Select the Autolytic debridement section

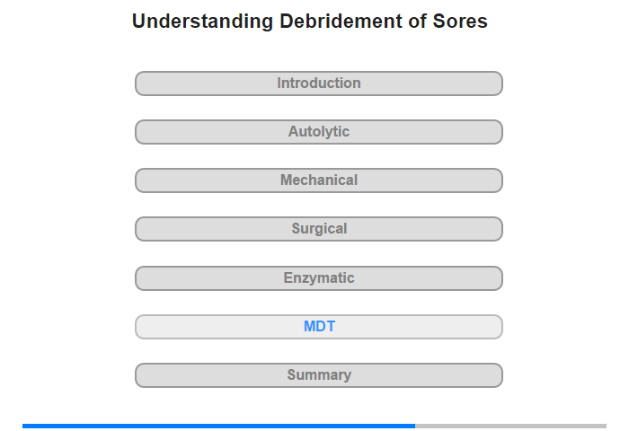(x=318, y=132)
